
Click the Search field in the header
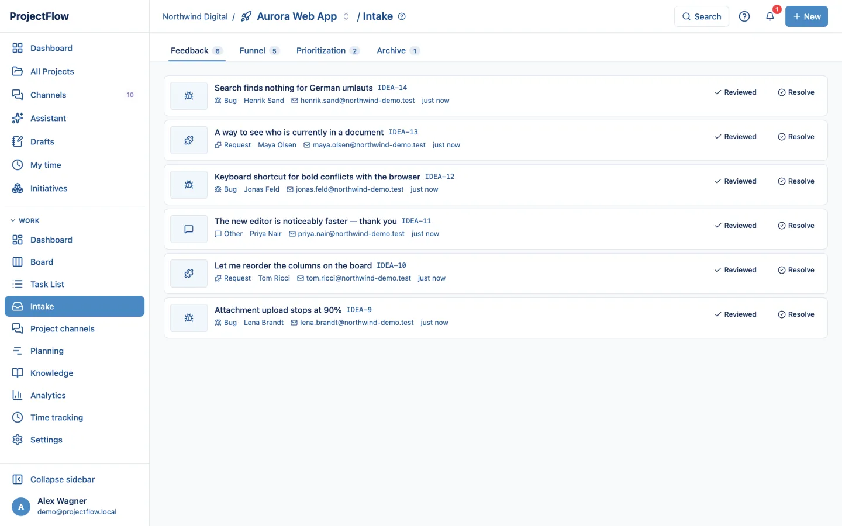pos(702,16)
